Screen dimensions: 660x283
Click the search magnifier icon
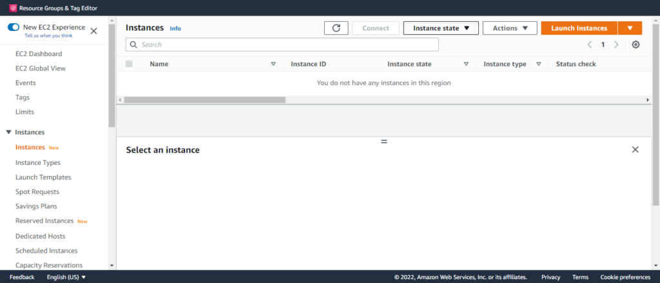[133, 44]
